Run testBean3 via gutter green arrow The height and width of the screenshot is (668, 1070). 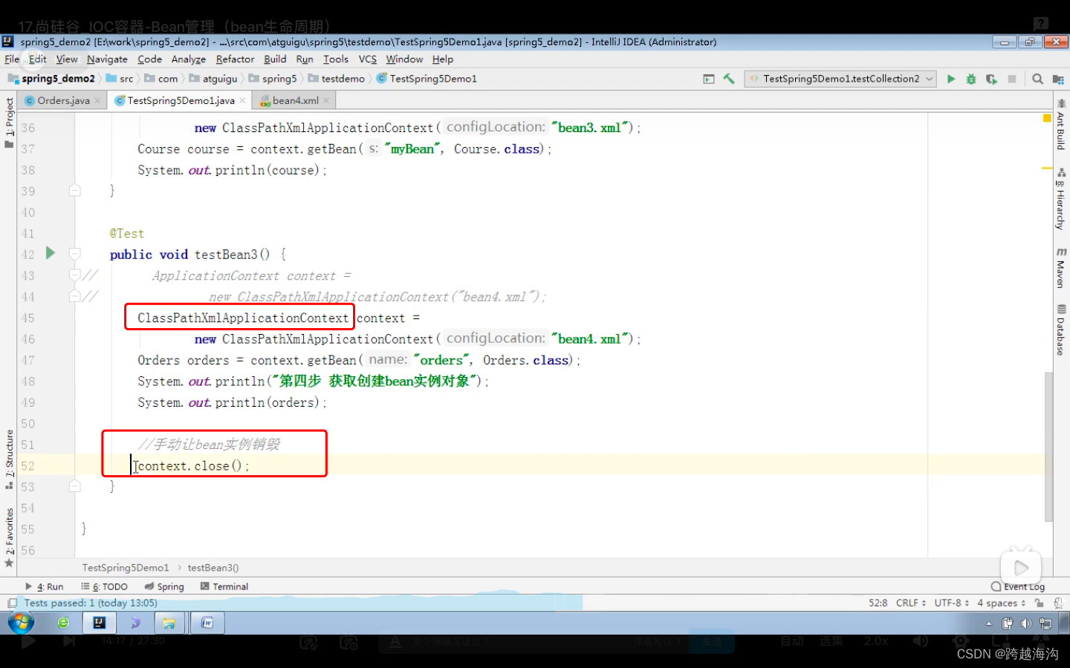coord(50,253)
